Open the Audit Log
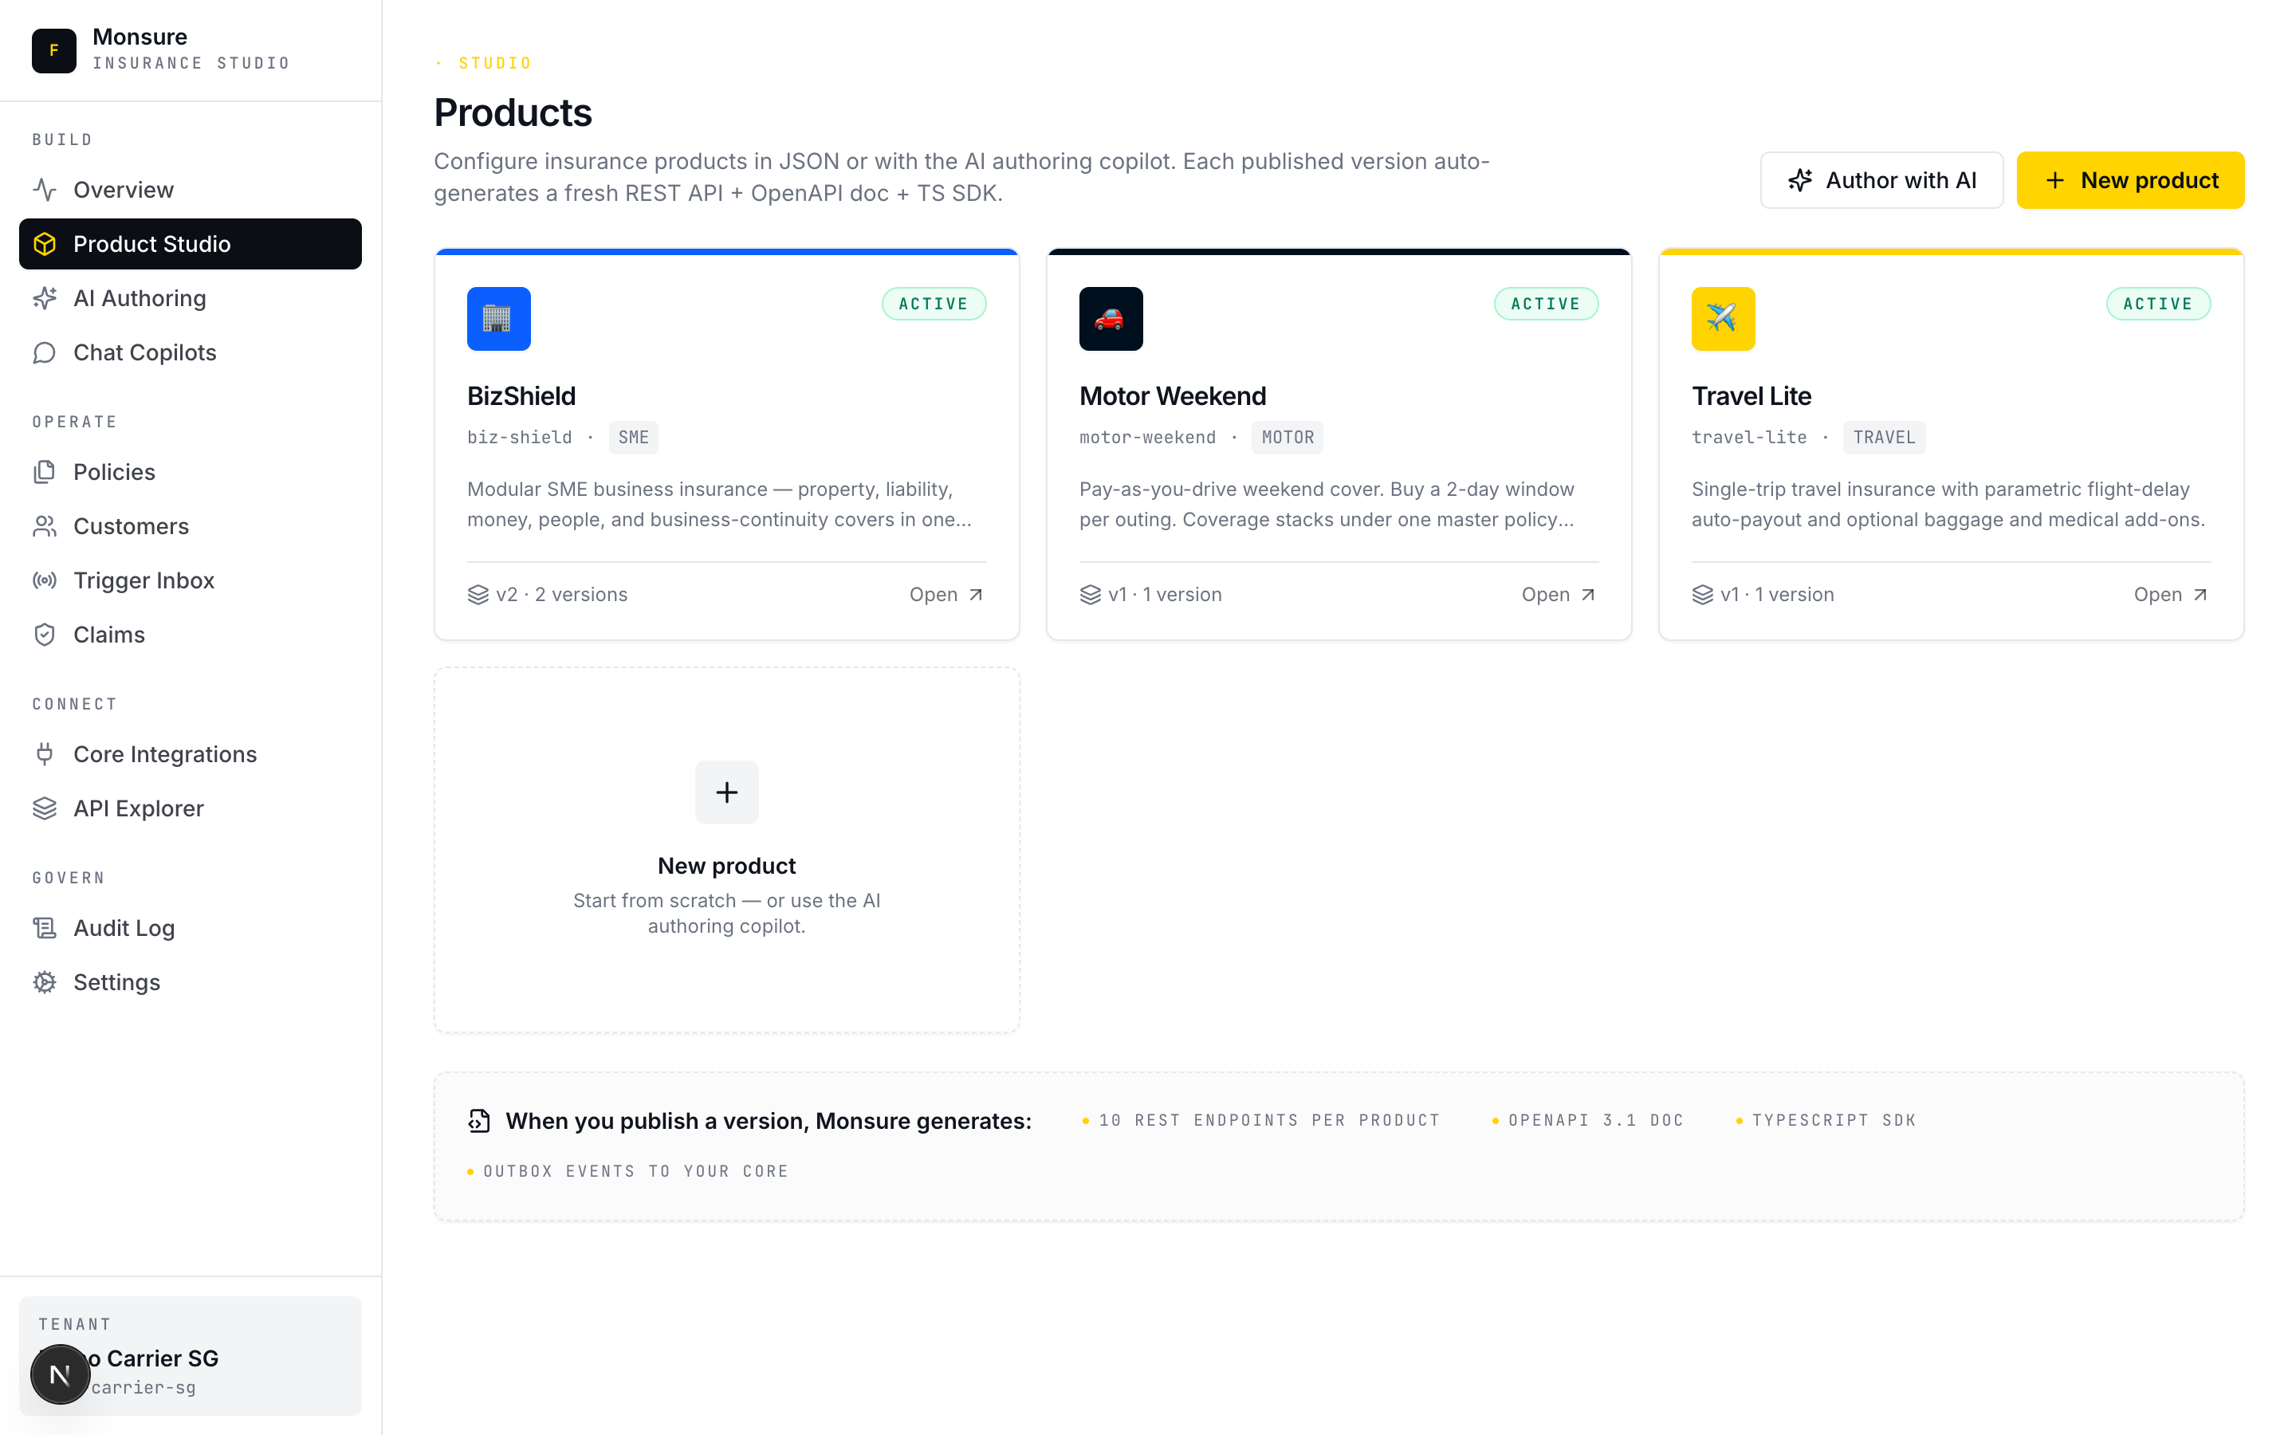 (124, 927)
